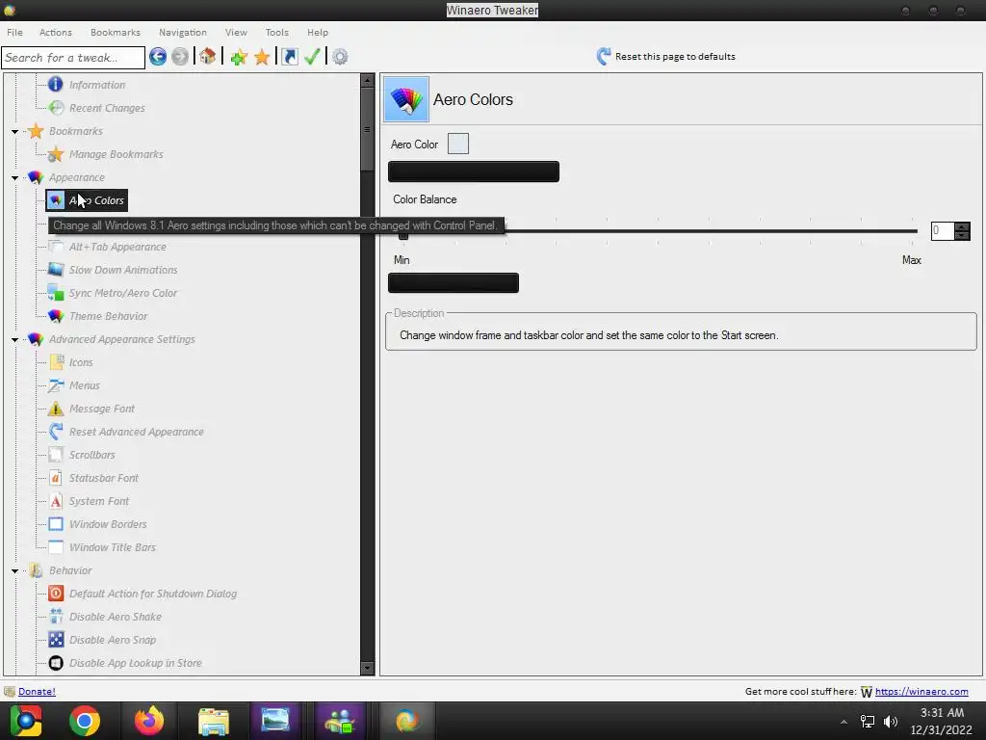Click the tree scrollbar up arrow
Image resolution: width=986 pixels, height=740 pixels.
click(367, 81)
